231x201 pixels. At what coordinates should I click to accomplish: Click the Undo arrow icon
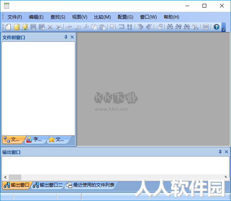69,27
